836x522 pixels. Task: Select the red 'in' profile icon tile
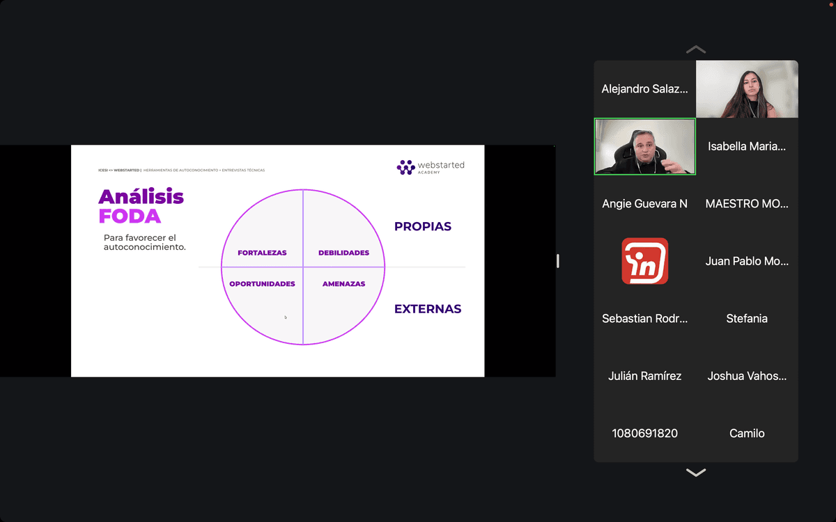pyautogui.click(x=644, y=261)
